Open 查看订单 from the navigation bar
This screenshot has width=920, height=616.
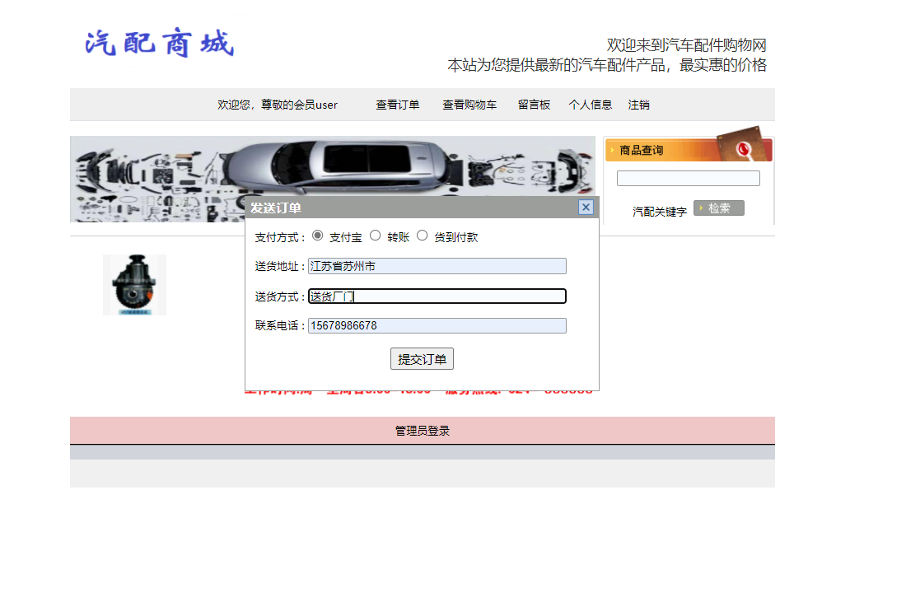tap(398, 105)
